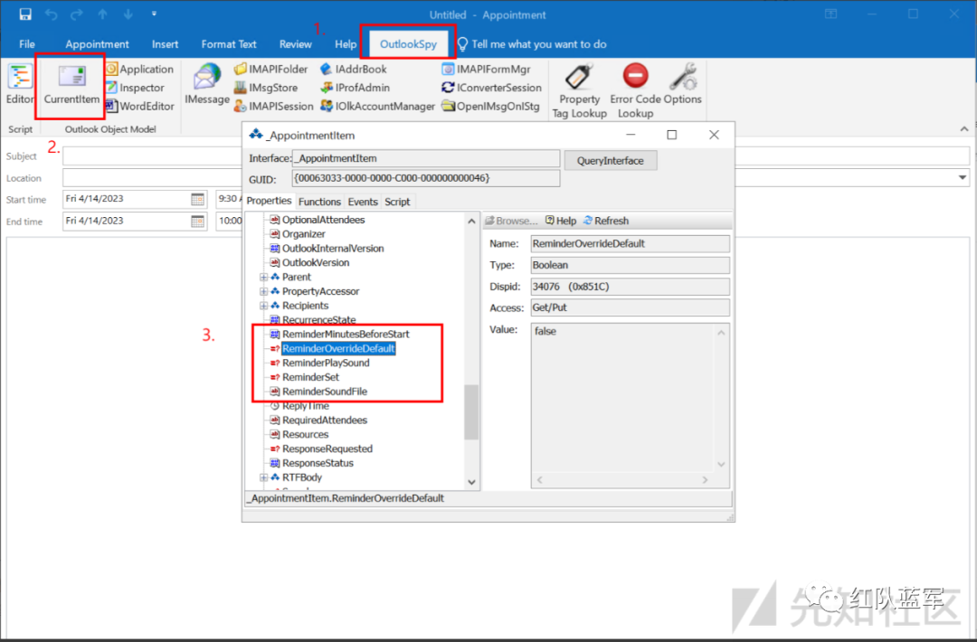Switch to the Events tab

coord(363,202)
